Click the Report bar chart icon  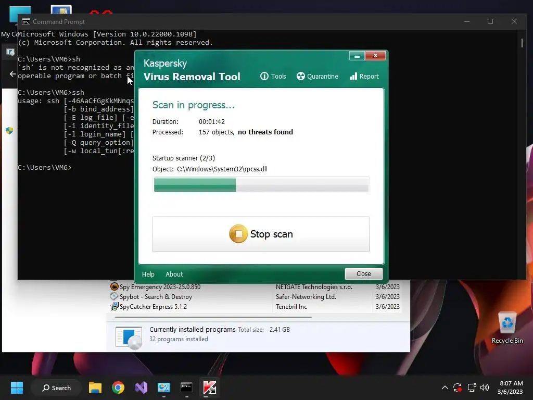pyautogui.click(x=353, y=76)
